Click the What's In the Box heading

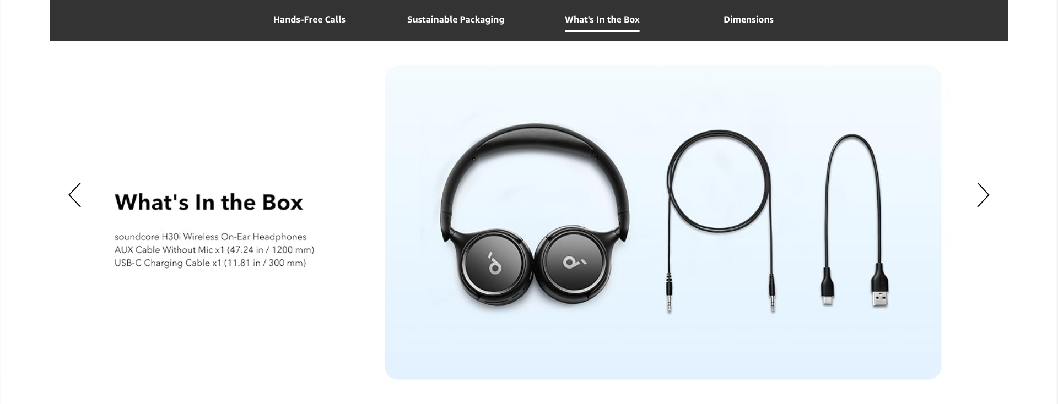(209, 203)
